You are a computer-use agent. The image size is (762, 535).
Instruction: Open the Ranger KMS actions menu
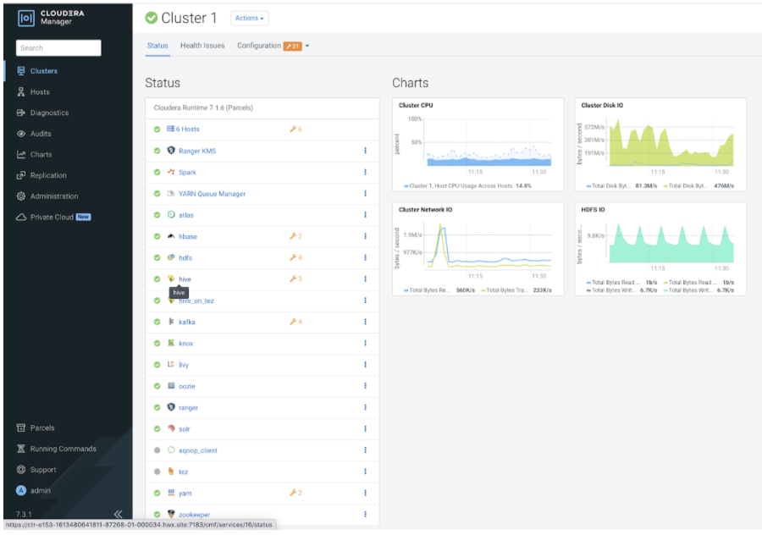[x=365, y=151]
